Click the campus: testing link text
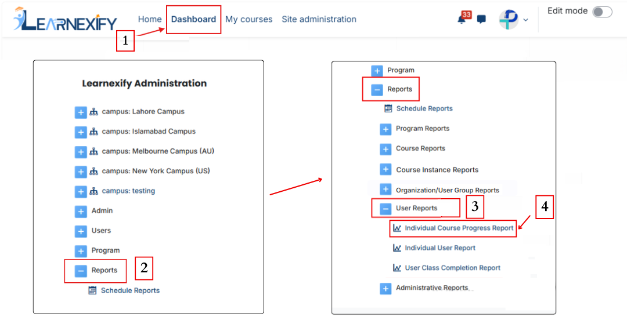627x328 pixels. 128,191
